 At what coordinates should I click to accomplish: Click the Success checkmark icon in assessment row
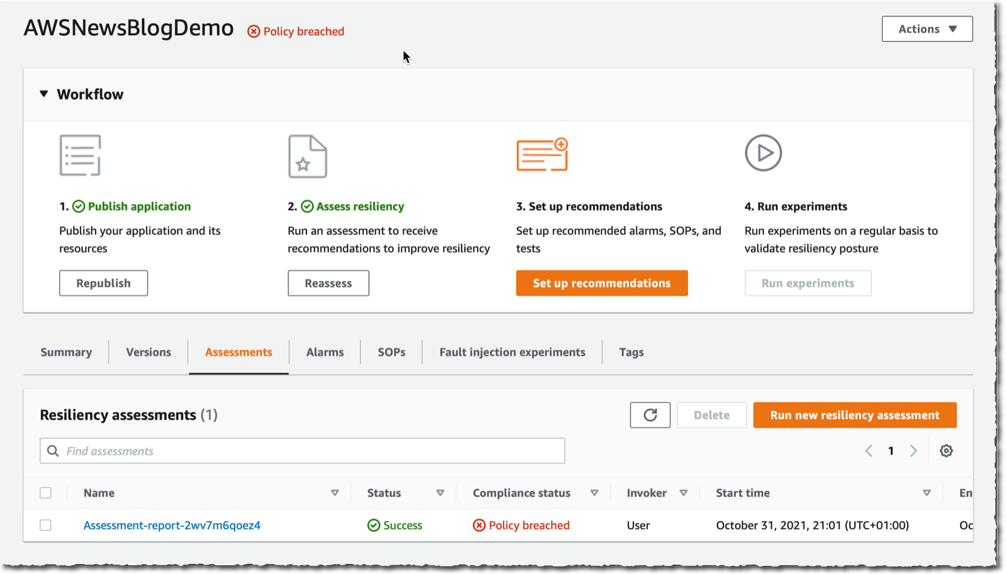tap(374, 525)
